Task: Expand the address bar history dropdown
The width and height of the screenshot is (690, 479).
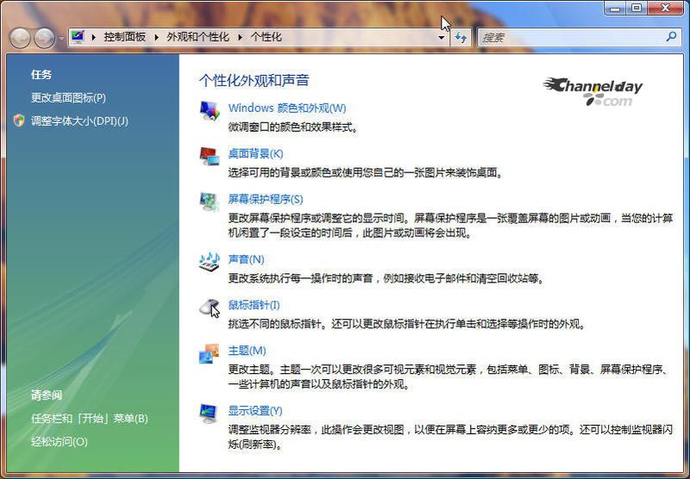Action: [442, 38]
